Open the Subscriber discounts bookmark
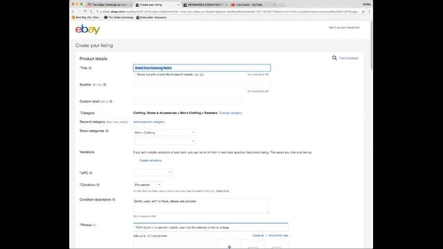Image resolution: width=443 pixels, height=249 pixels. tap(152, 17)
